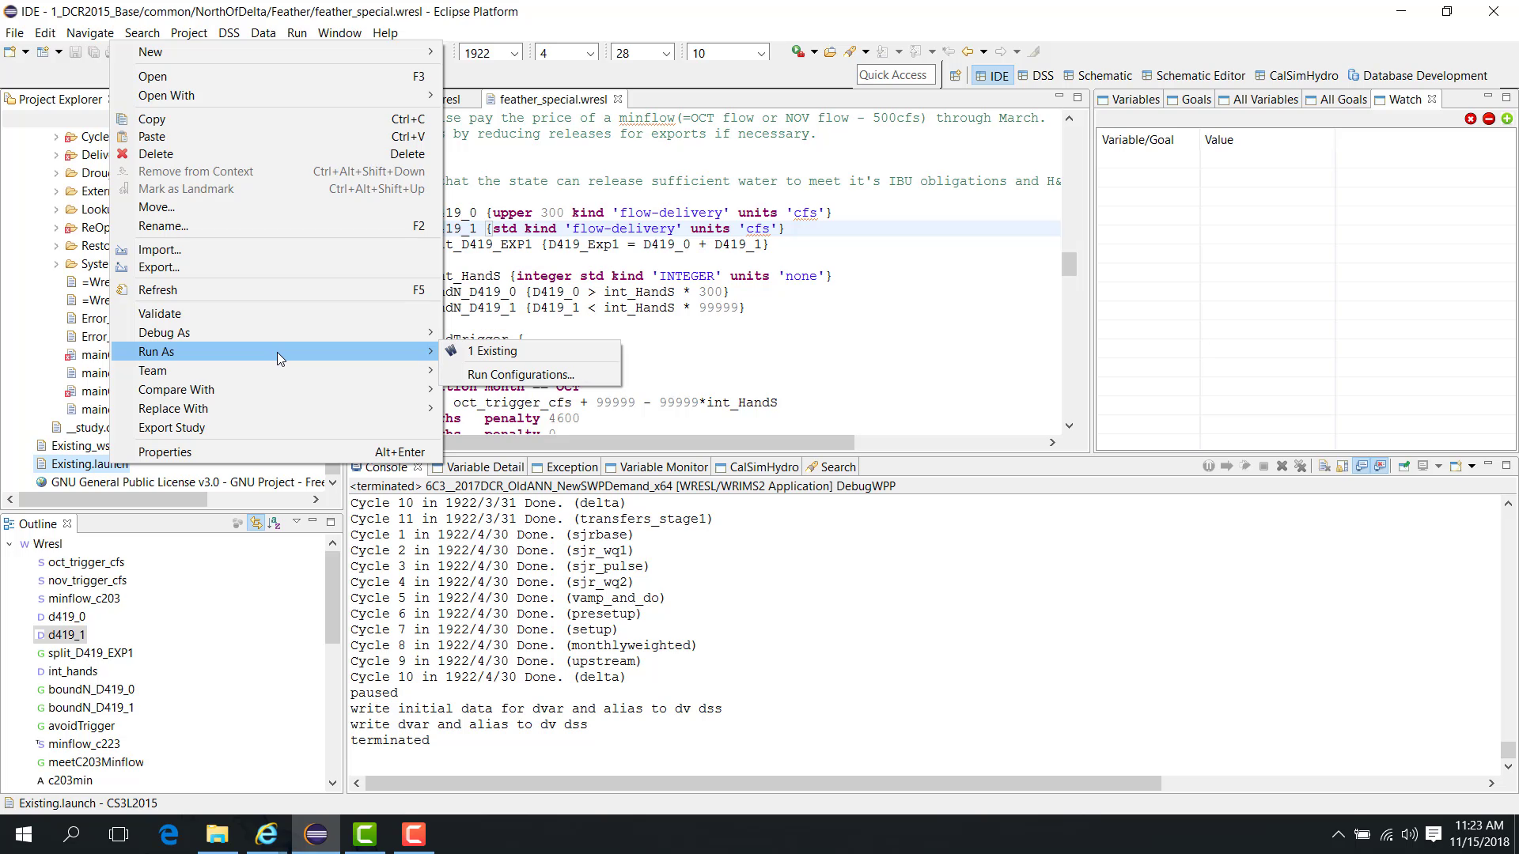The width and height of the screenshot is (1519, 854).
Task: Open the Outline view menu triangle
Action: click(x=297, y=522)
